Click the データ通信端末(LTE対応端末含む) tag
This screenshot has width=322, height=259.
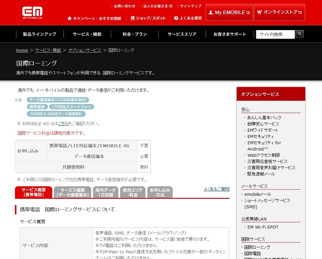pyautogui.click(x=58, y=100)
